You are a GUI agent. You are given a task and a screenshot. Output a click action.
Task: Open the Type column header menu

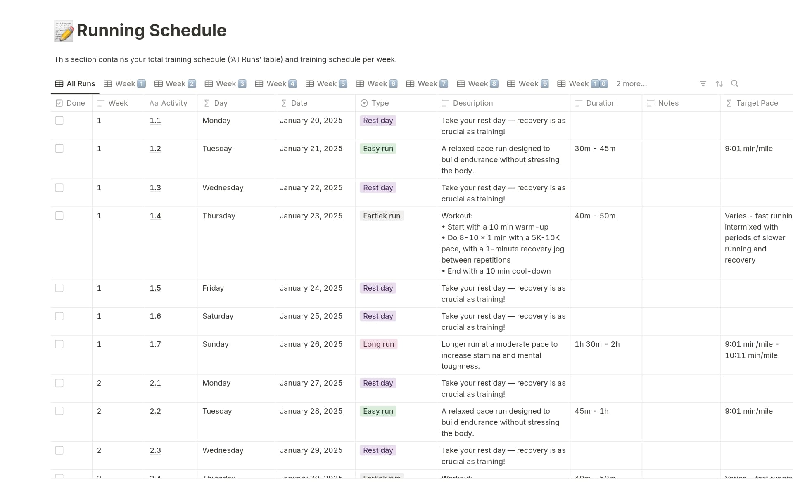pyautogui.click(x=396, y=103)
